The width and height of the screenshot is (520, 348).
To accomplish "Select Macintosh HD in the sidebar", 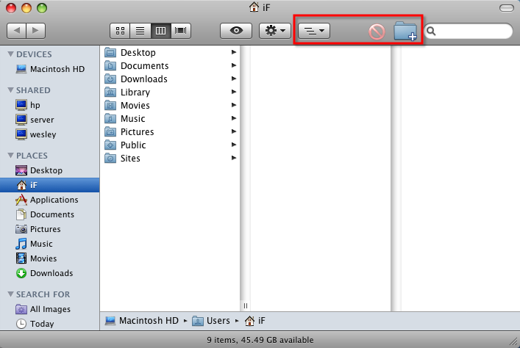I will coord(50,69).
